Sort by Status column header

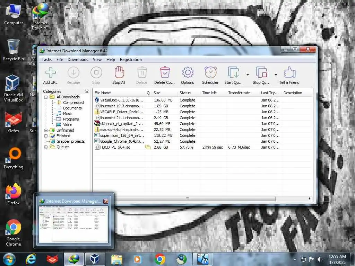tap(189, 93)
